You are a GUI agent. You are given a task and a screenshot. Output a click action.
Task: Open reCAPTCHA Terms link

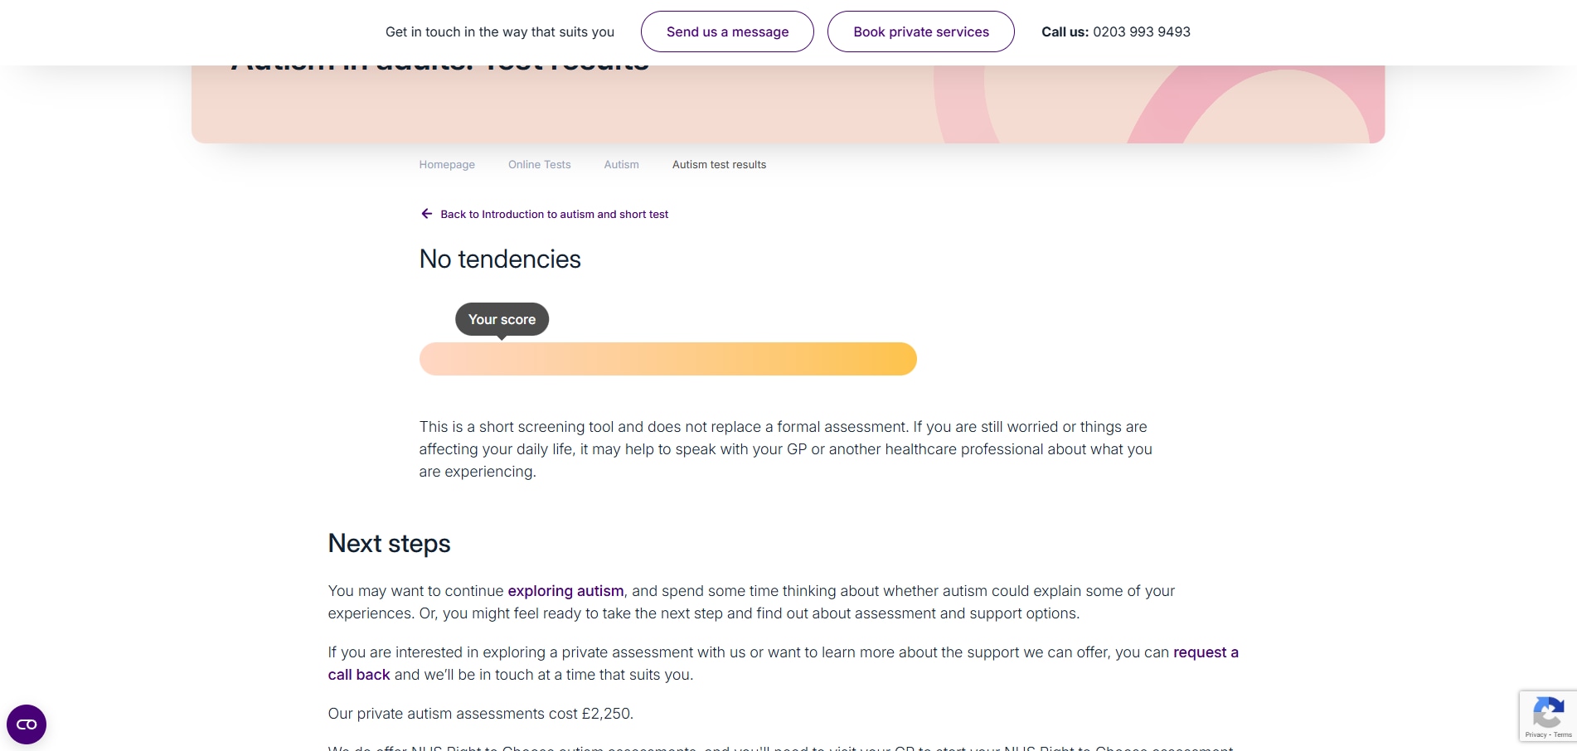pyautogui.click(x=1563, y=735)
